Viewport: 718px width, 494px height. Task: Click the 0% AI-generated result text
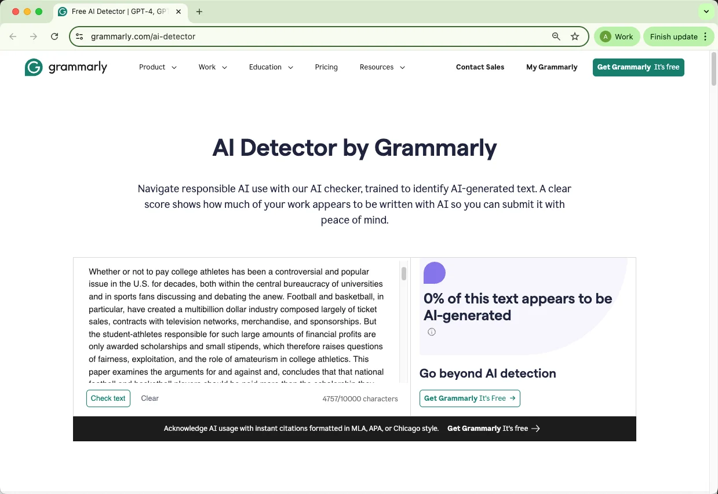[x=517, y=307]
